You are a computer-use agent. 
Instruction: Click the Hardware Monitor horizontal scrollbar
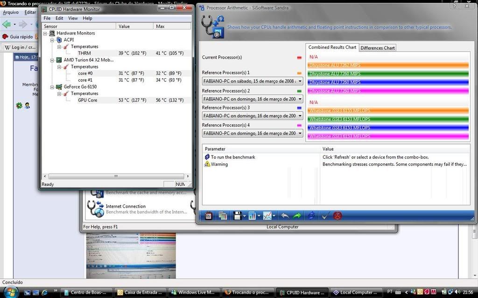coord(116,176)
